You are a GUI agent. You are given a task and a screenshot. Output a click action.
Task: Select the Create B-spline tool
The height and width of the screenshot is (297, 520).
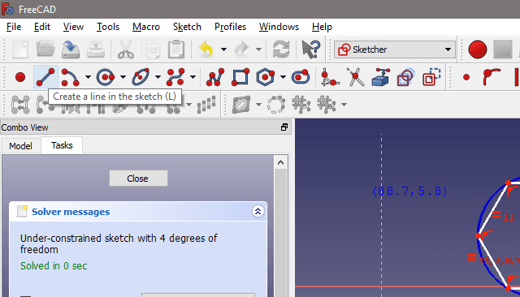pos(175,77)
